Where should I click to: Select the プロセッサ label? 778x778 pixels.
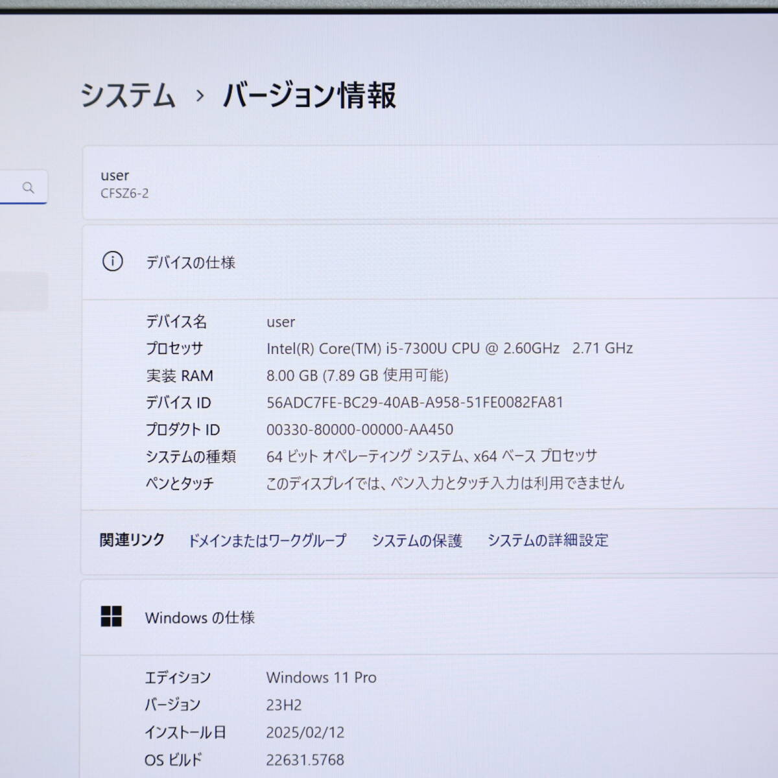[x=174, y=348]
